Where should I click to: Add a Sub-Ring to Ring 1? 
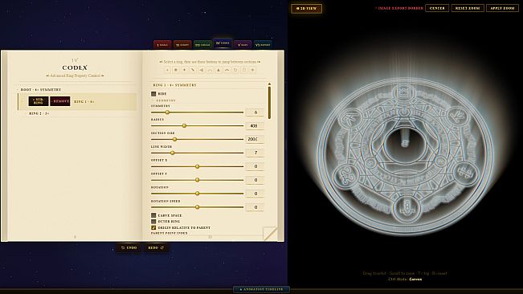[x=39, y=101]
